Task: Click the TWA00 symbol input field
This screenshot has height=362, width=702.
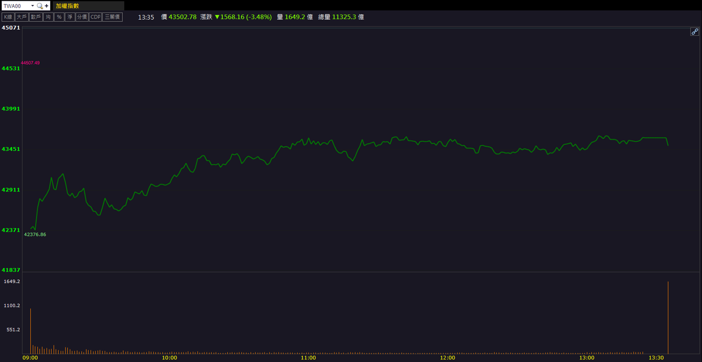Action: tap(16, 6)
